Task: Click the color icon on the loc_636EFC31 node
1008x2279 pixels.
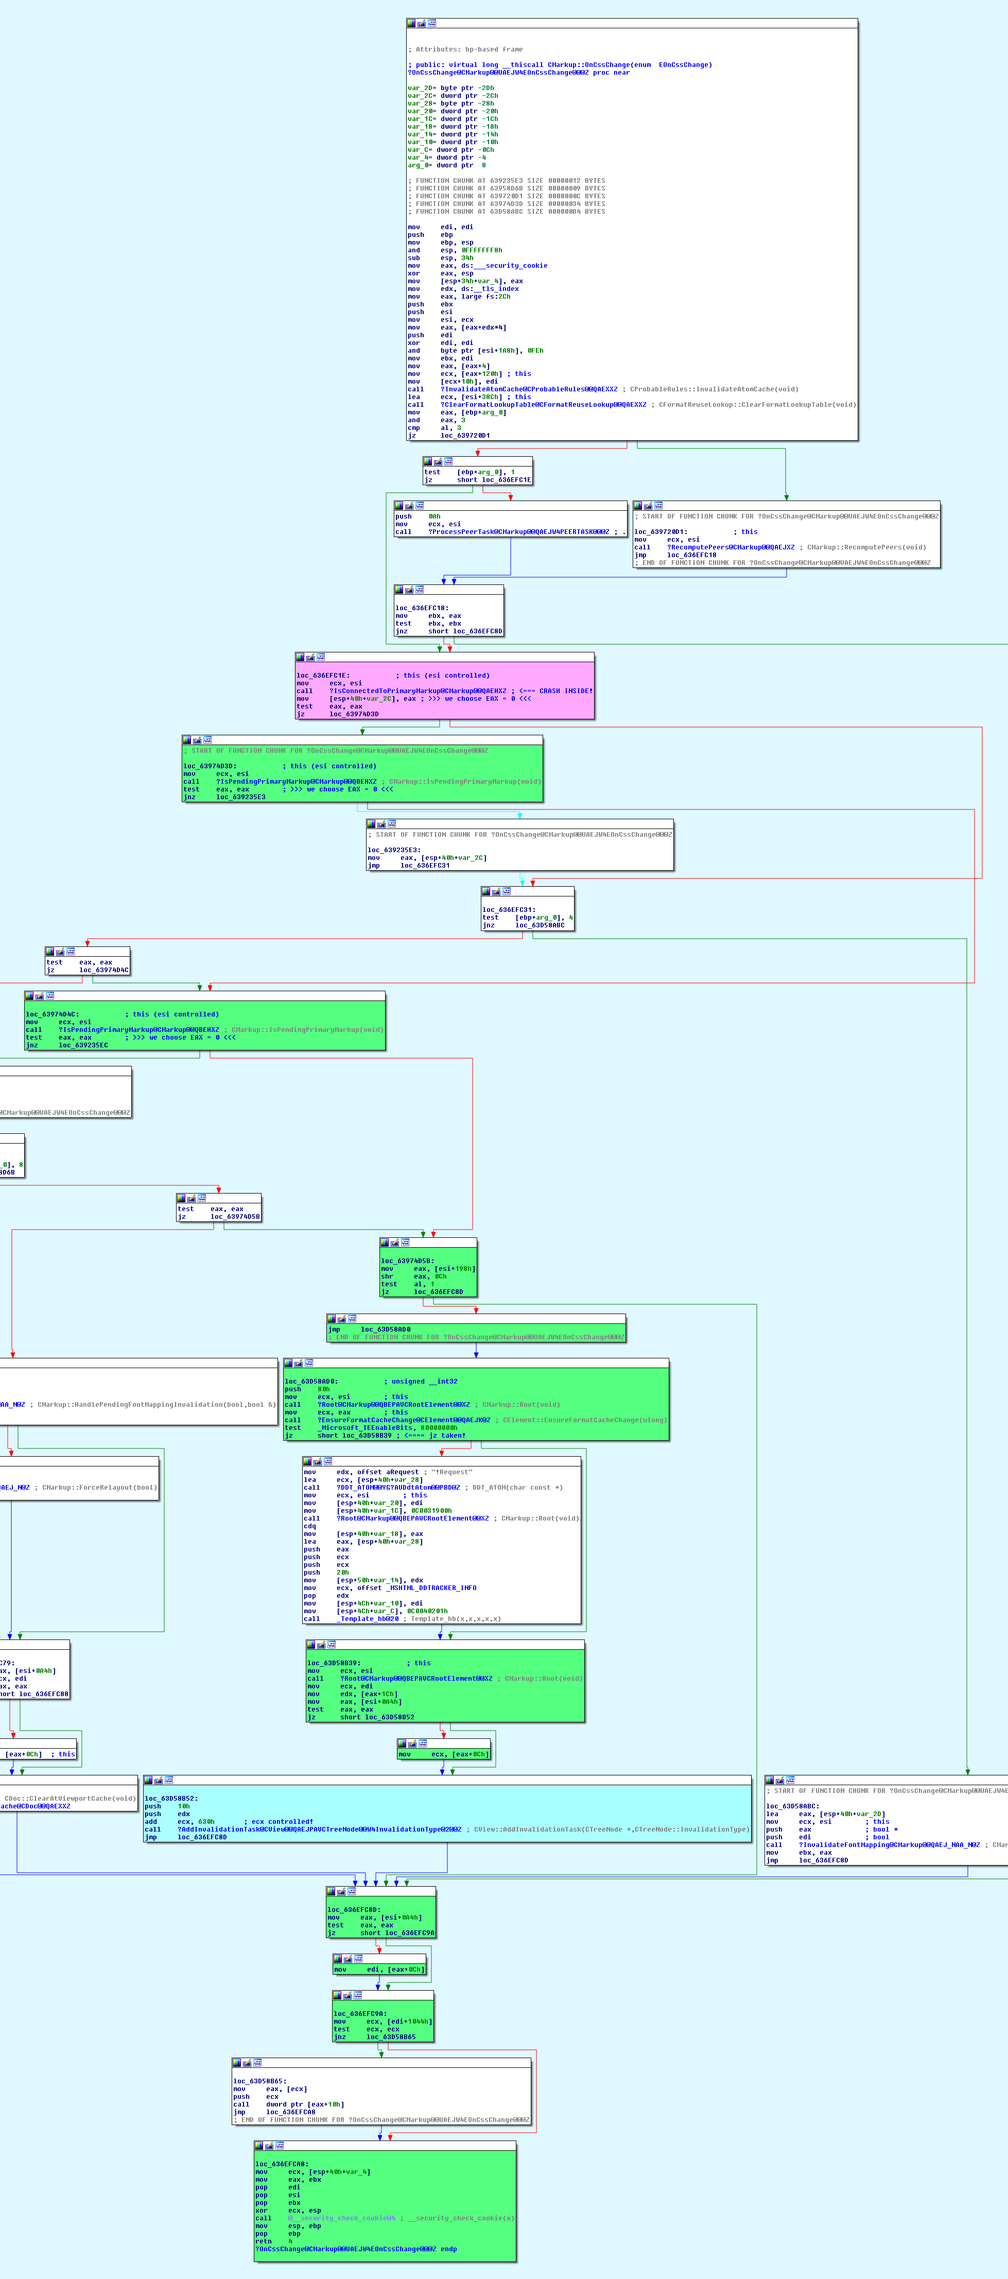Action: tap(485, 891)
